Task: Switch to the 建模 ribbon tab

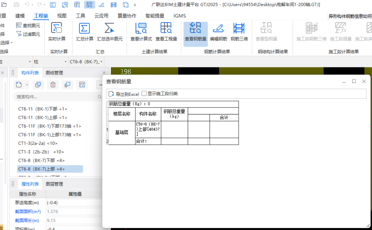Action: pos(20,16)
